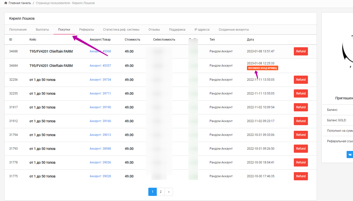Click Главная панель breadcrumb link
Image resolution: width=353 pixels, height=201 pixels.
[x=20, y=3]
